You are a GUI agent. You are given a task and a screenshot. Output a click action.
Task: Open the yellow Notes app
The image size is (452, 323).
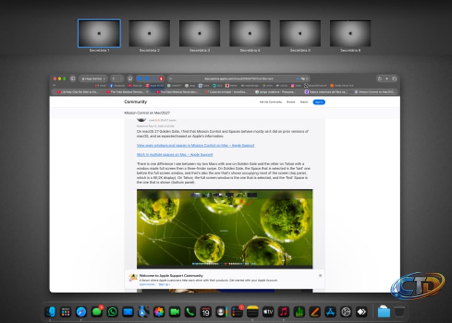click(253, 312)
